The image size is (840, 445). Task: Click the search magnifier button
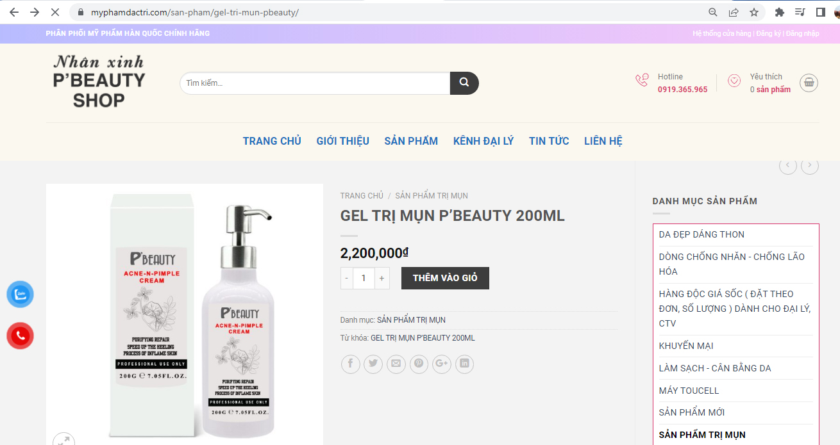pyautogui.click(x=464, y=83)
